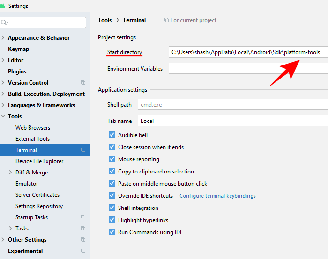Open the Keymap settings page
This screenshot has height=259, width=328.
[18, 49]
